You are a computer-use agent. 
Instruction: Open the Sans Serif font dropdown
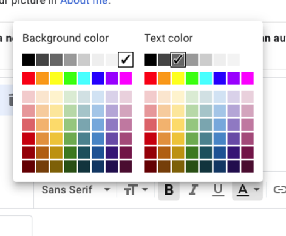76,190
